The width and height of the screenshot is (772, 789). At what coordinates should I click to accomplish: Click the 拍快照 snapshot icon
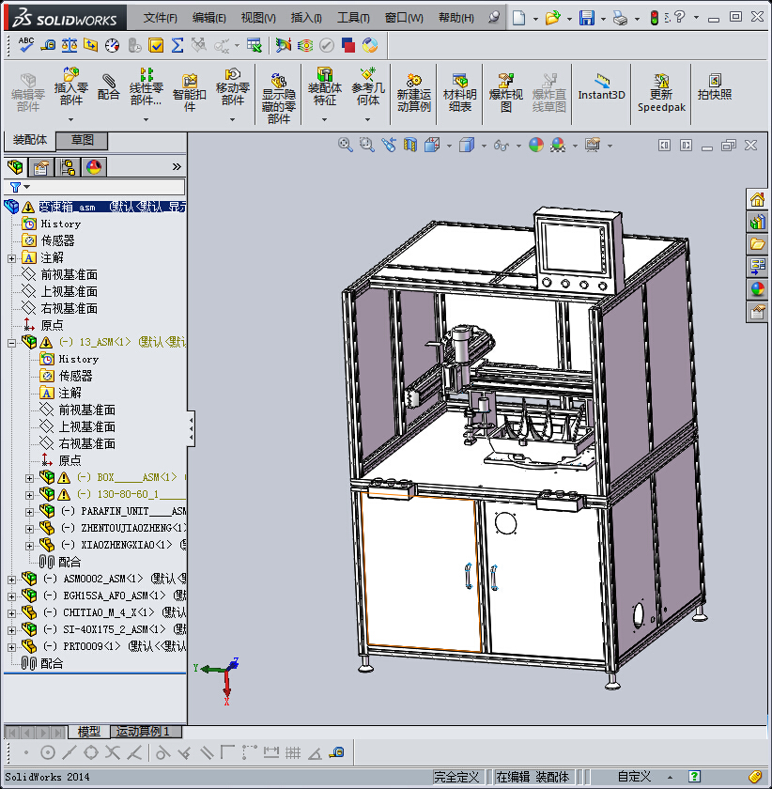click(714, 86)
